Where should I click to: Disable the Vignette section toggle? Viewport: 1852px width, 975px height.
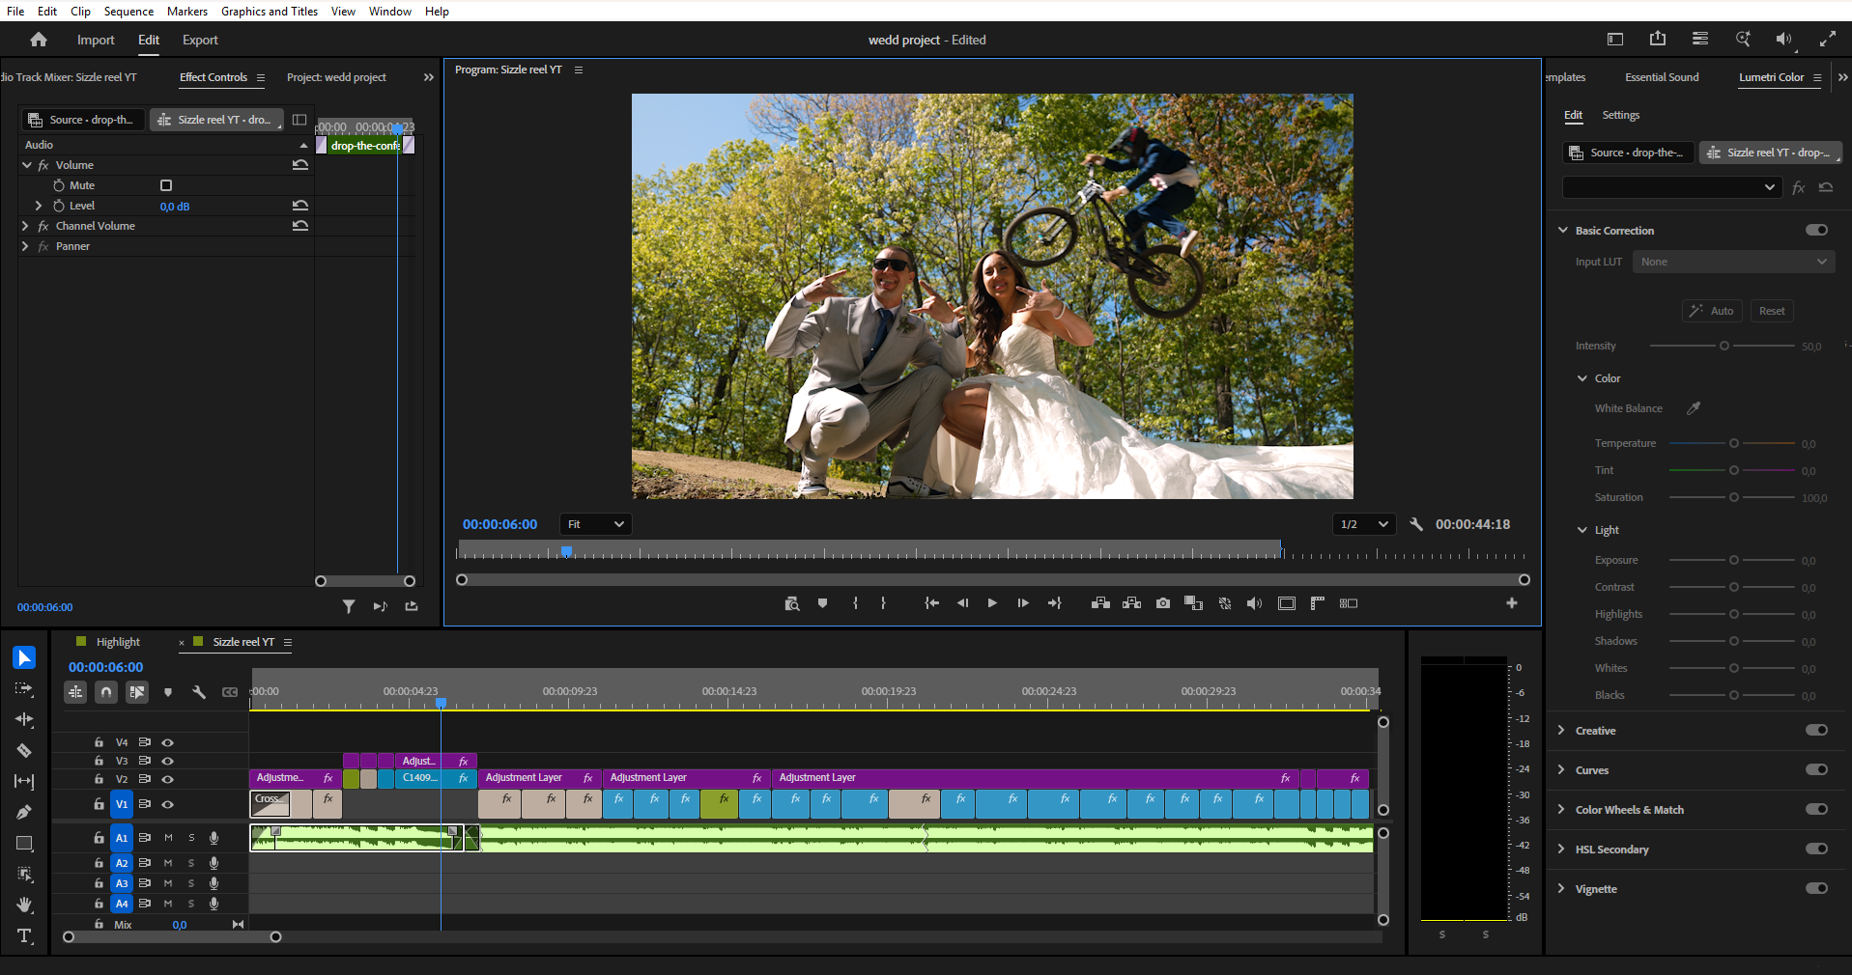(1816, 888)
